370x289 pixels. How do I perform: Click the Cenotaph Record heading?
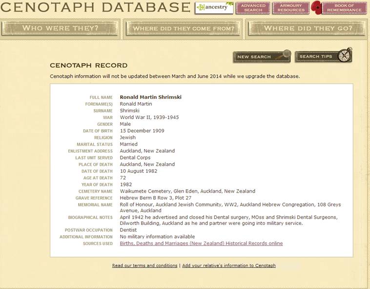[89, 66]
